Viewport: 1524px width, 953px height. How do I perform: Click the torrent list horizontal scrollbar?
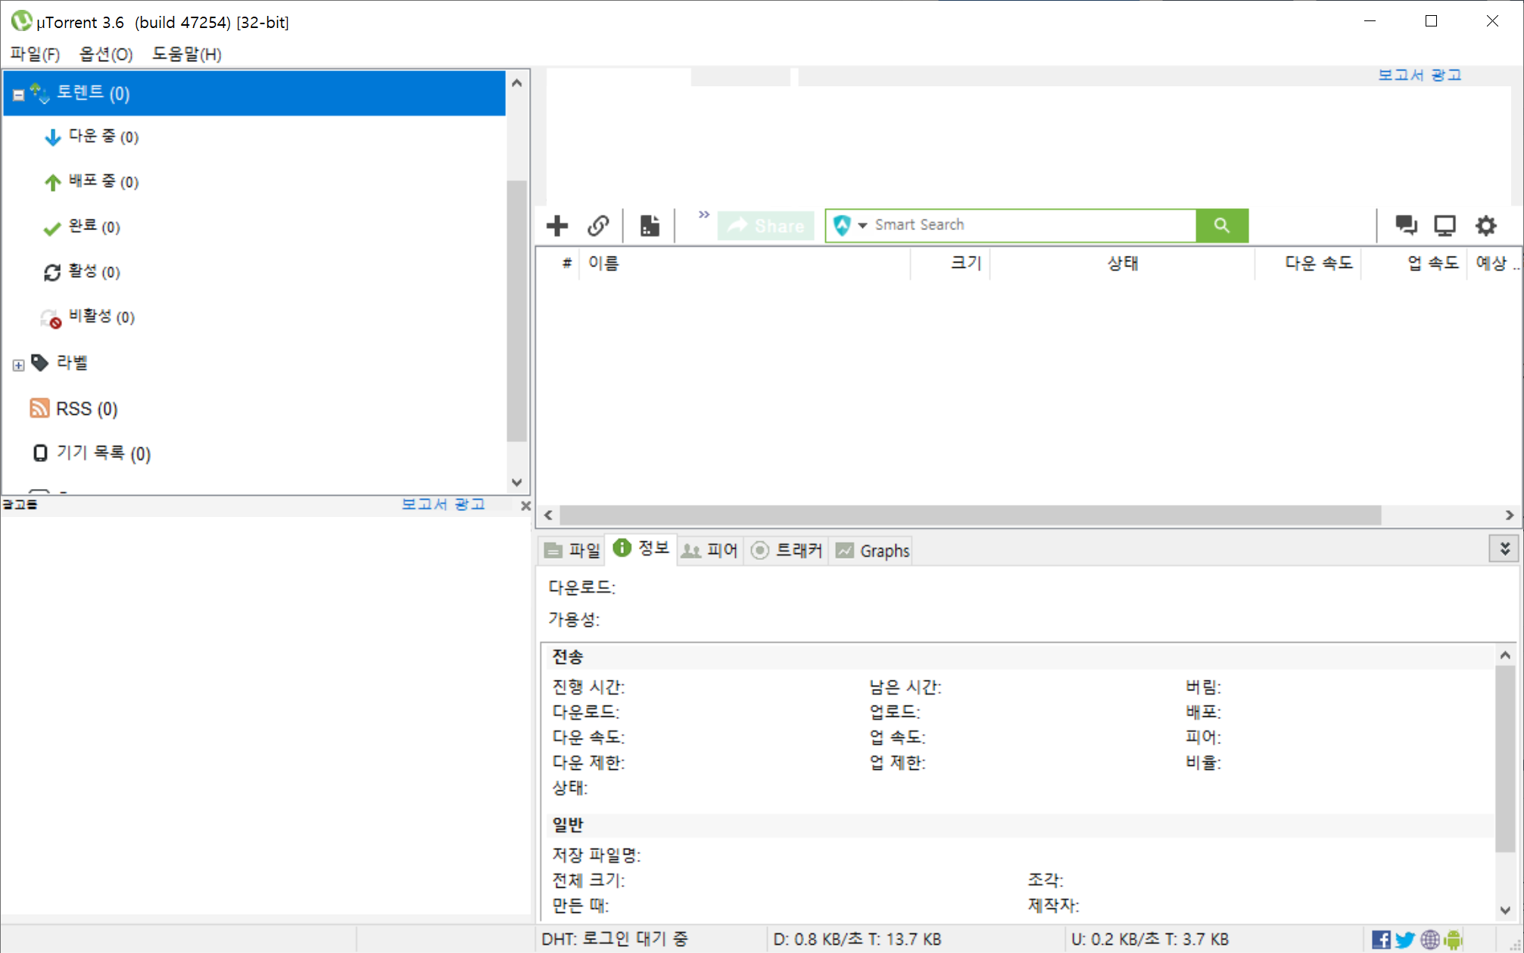click(x=970, y=515)
